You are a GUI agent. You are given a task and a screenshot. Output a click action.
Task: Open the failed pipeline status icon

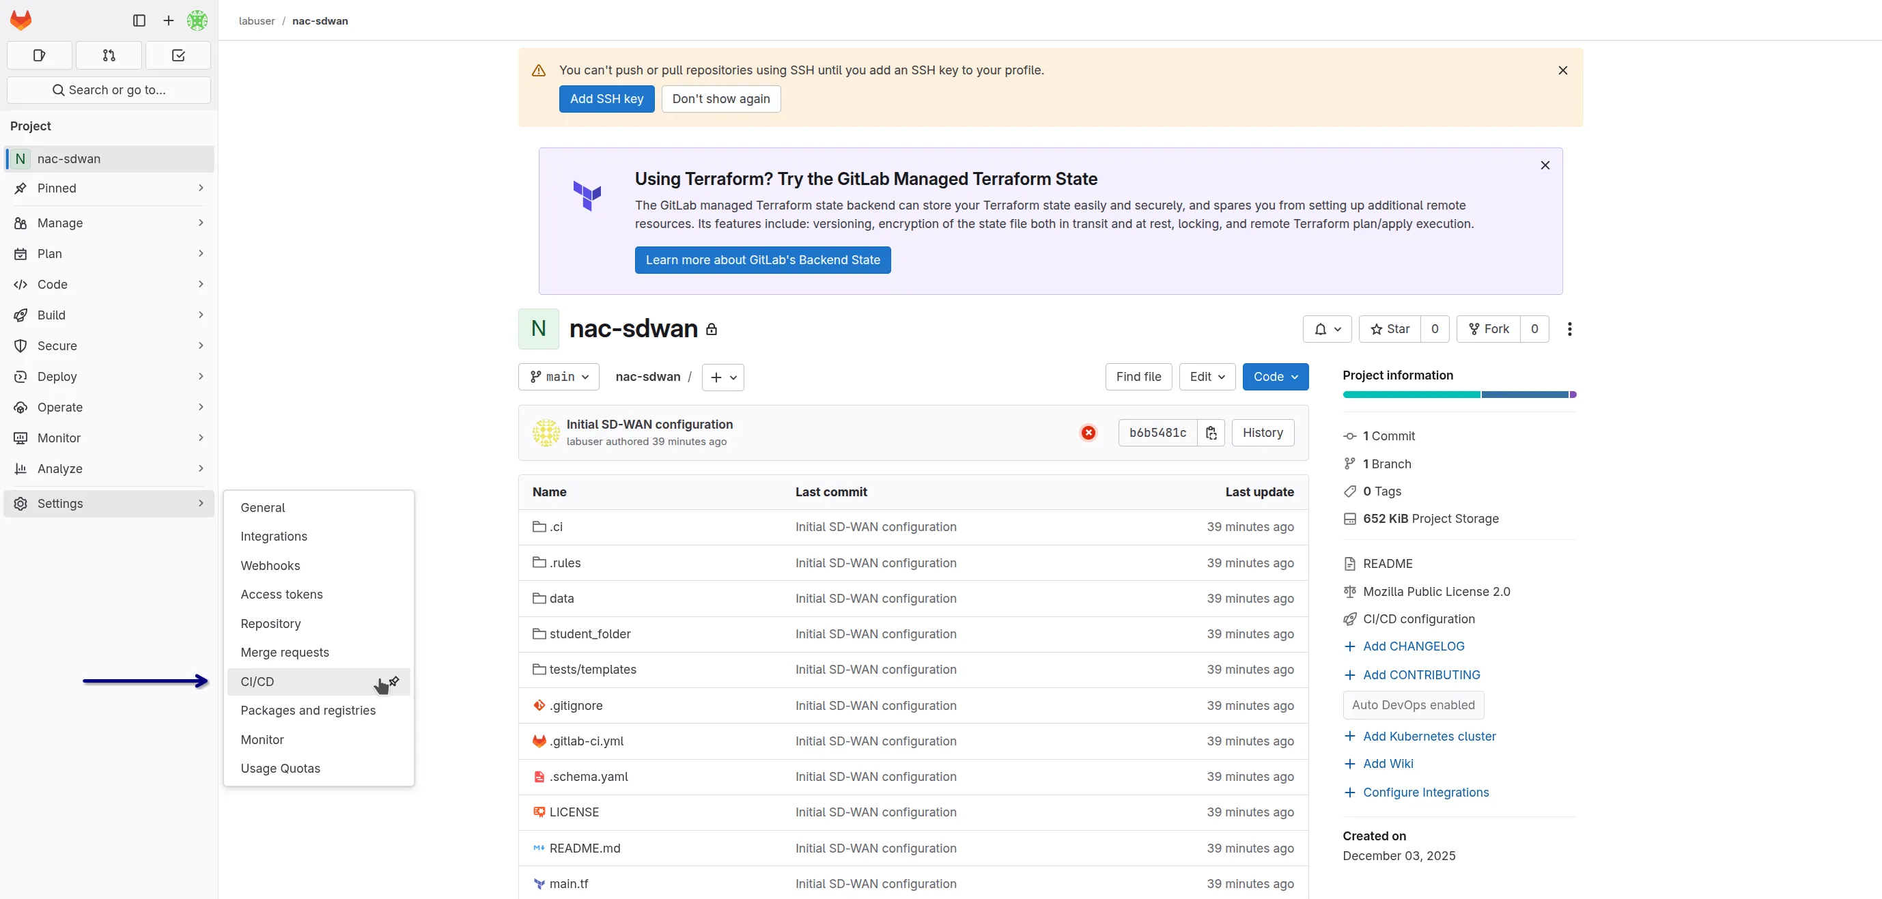pyautogui.click(x=1089, y=432)
